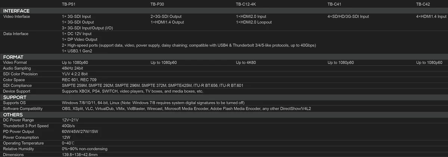
Task: Click the TB-P51 column header
Action: click(69, 4)
